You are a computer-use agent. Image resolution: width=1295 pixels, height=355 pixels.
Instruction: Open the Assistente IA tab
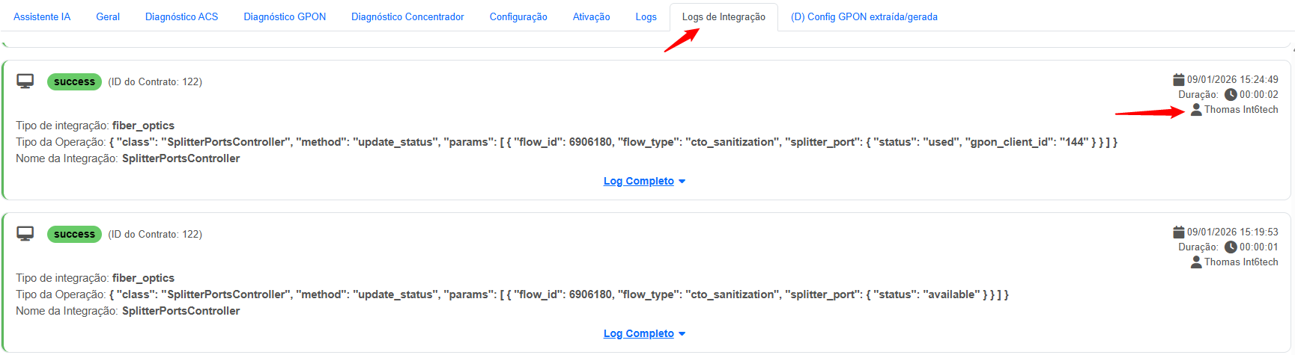tap(42, 16)
